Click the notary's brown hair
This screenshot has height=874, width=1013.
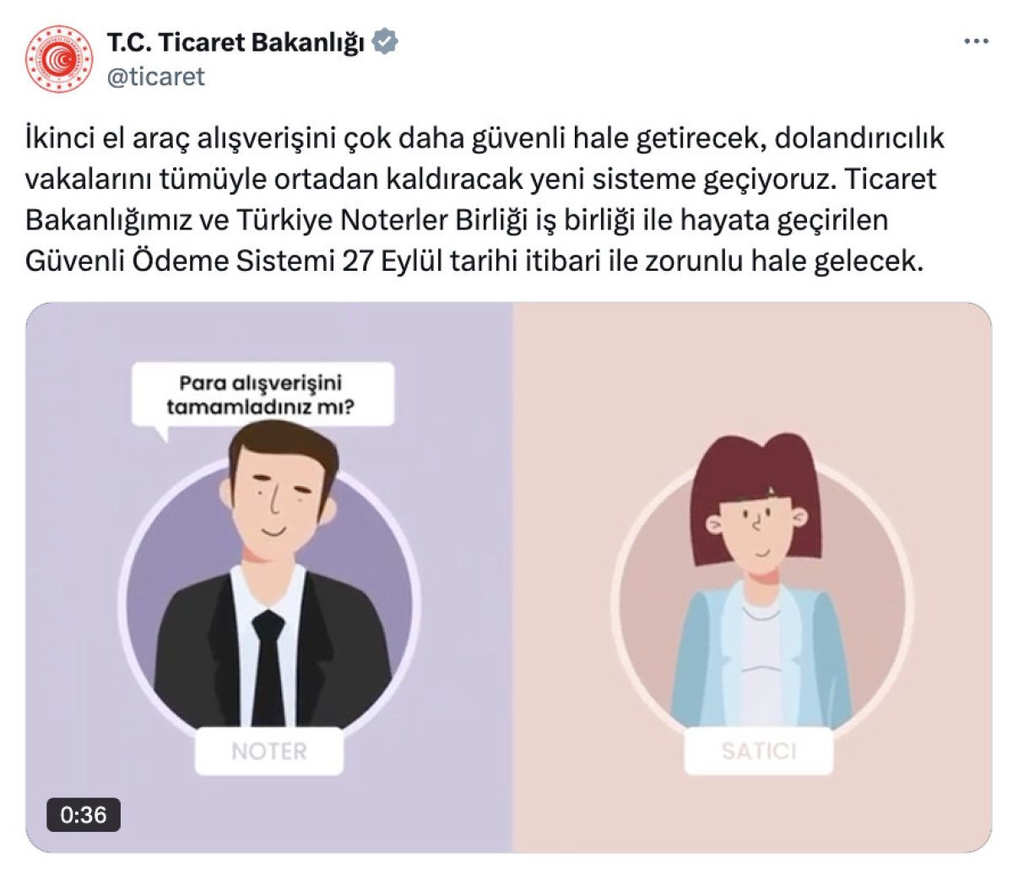(x=283, y=445)
